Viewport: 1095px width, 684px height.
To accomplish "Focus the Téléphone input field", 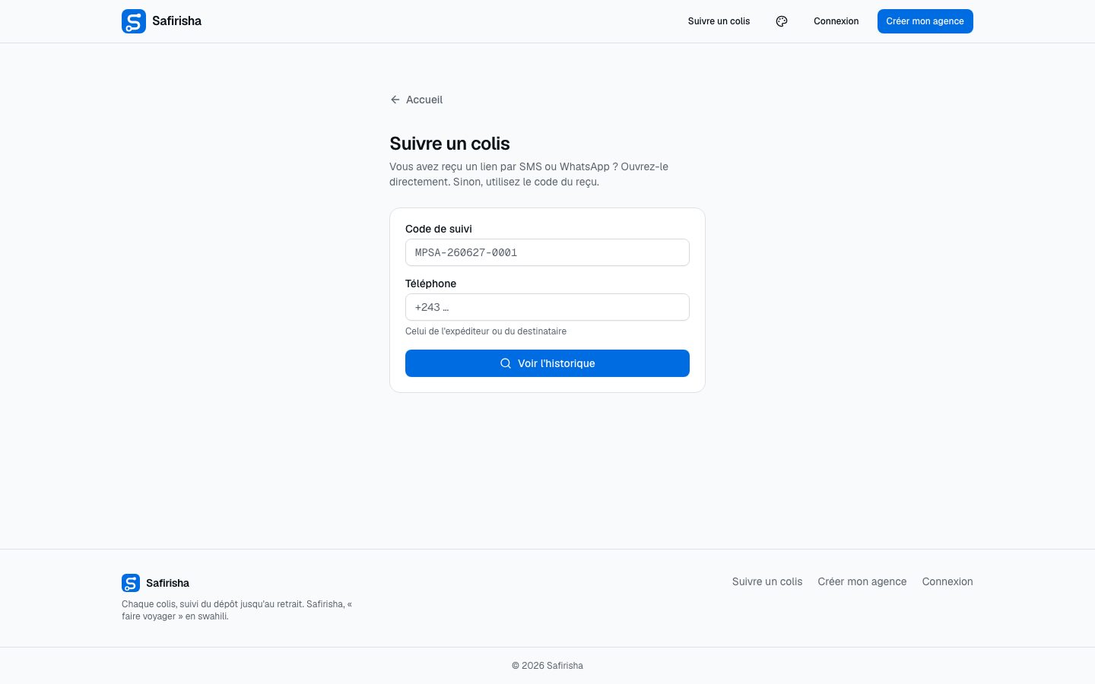I will 547,307.
